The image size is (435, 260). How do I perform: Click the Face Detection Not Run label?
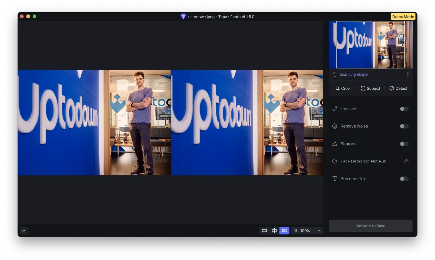(363, 161)
